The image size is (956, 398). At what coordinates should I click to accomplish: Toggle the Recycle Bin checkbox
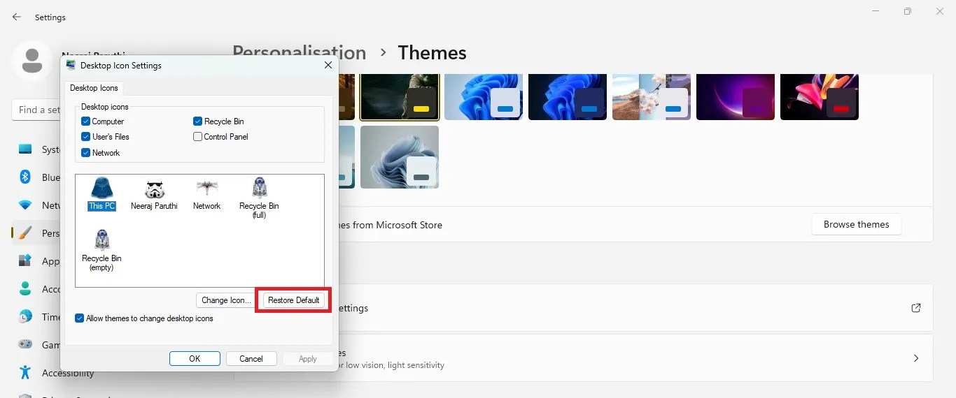(x=198, y=121)
